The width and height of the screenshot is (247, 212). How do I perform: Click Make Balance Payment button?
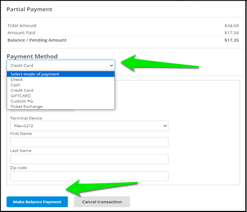tap(37, 202)
